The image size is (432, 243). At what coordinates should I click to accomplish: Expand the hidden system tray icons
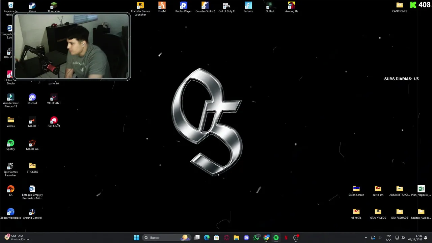point(366,238)
